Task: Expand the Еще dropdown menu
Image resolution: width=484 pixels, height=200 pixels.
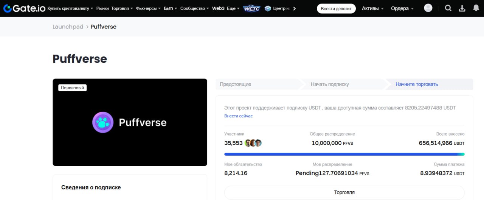Action: pyautogui.click(x=233, y=8)
